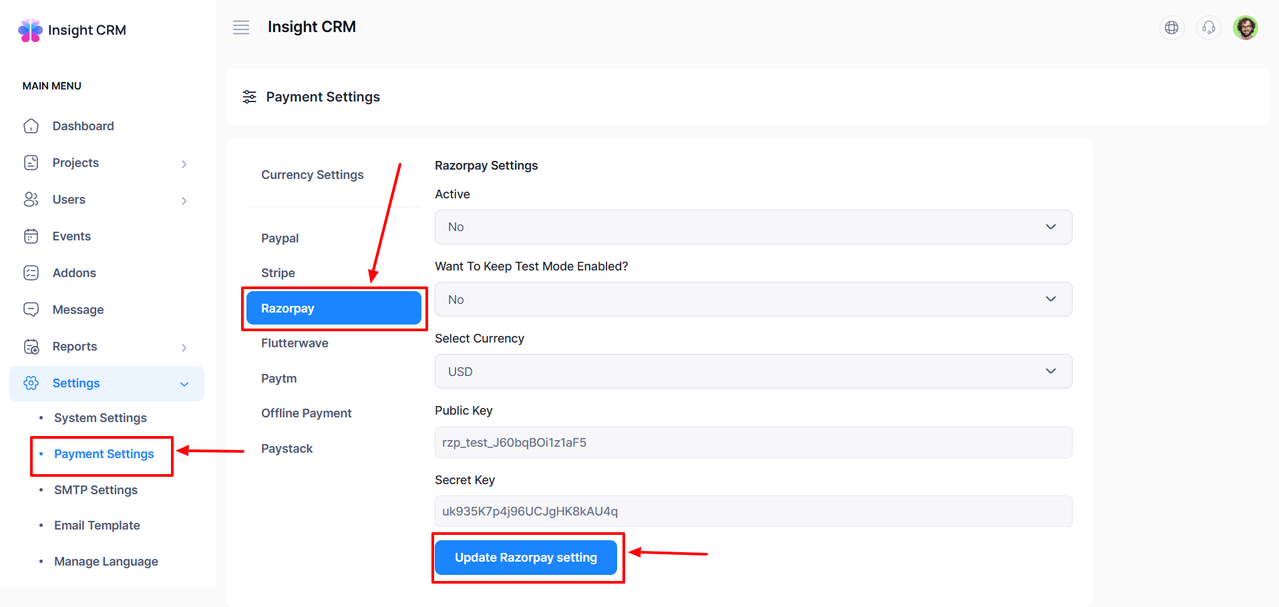Expand the Projects submenu chevron
The width and height of the screenshot is (1279, 607).
pos(184,164)
